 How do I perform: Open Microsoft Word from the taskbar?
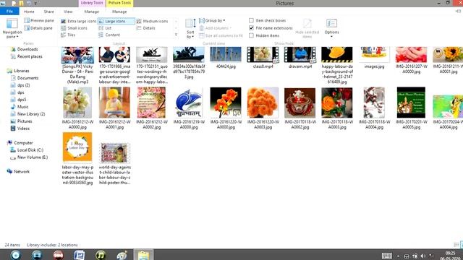(x=79, y=255)
